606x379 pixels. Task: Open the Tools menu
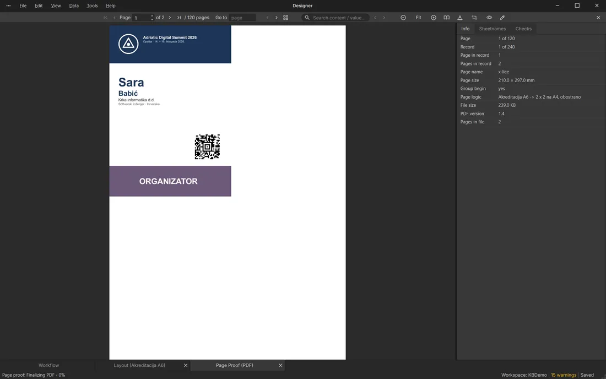(x=92, y=6)
